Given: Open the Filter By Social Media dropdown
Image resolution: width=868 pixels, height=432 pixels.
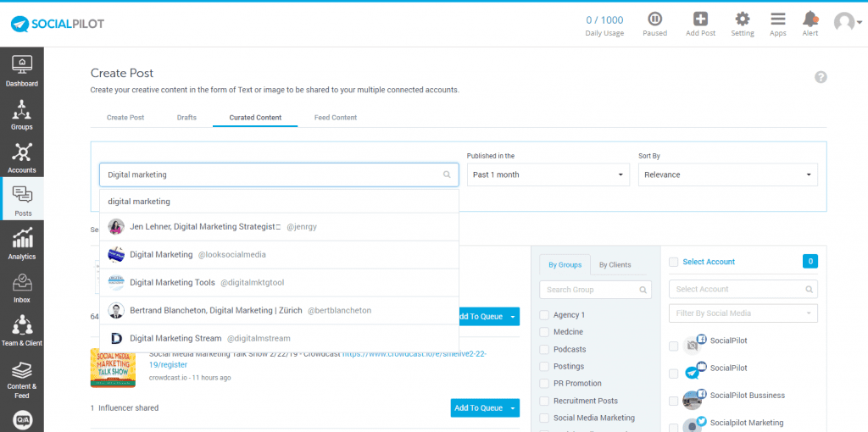Looking at the screenshot, I should [x=743, y=313].
